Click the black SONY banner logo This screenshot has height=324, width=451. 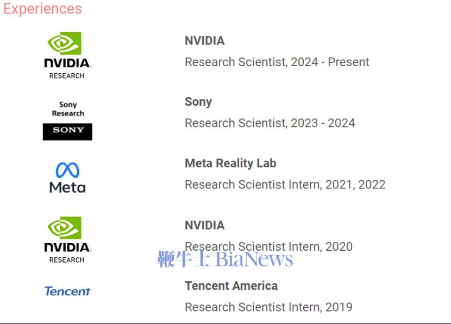point(67,132)
